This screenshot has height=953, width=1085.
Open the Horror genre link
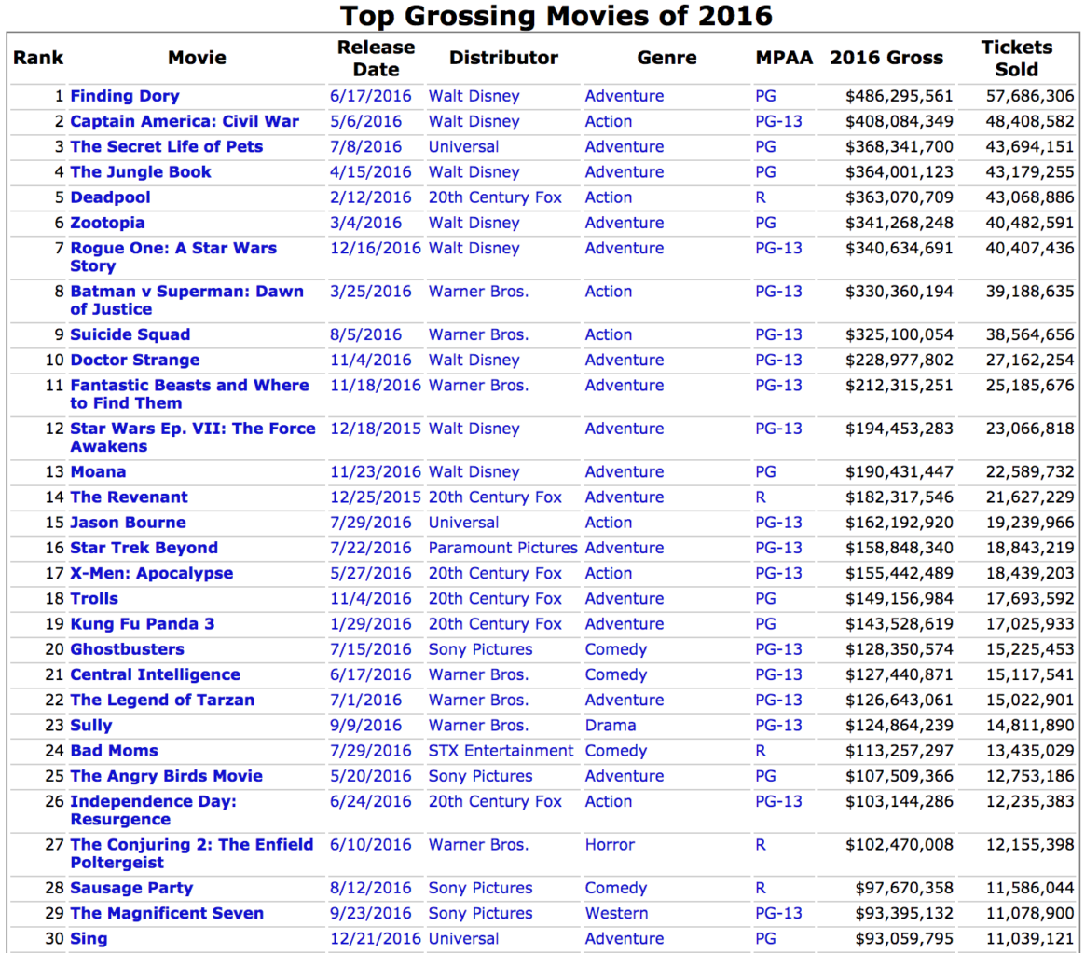coord(609,844)
